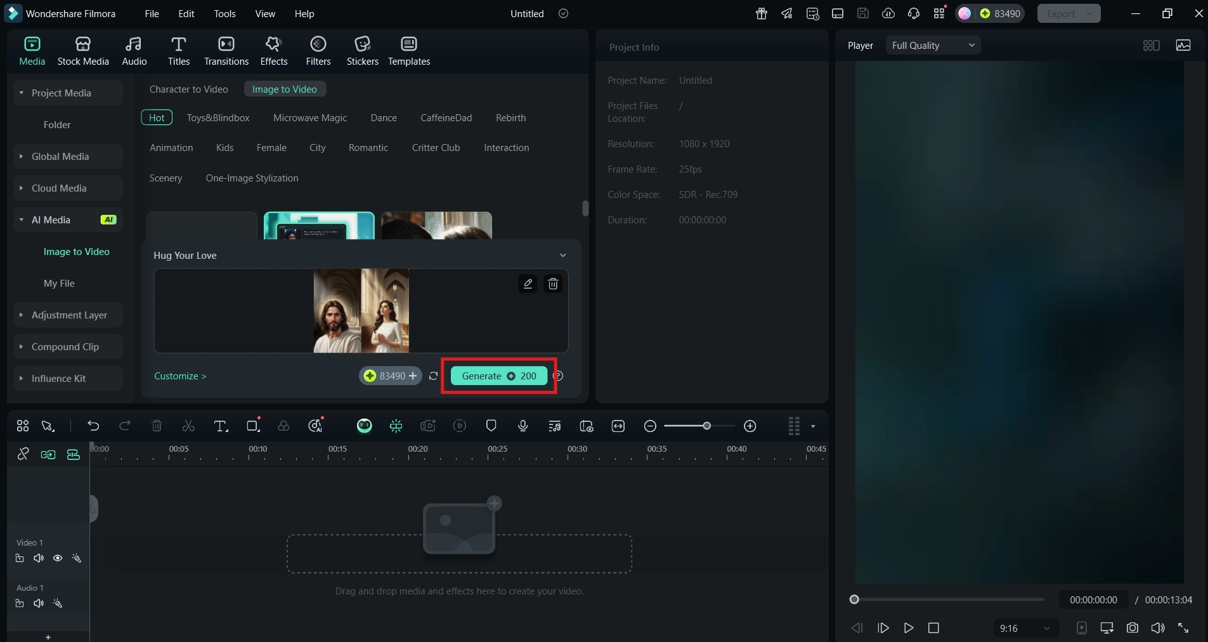The width and height of the screenshot is (1208, 642).
Task: Click the player progress slider handle
Action: click(x=854, y=599)
